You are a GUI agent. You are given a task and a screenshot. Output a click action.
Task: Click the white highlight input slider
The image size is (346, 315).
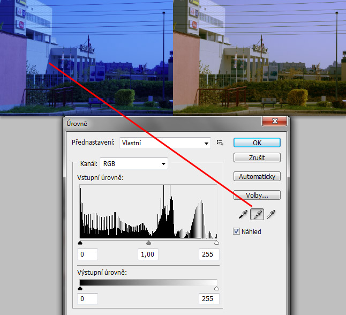[x=216, y=243]
